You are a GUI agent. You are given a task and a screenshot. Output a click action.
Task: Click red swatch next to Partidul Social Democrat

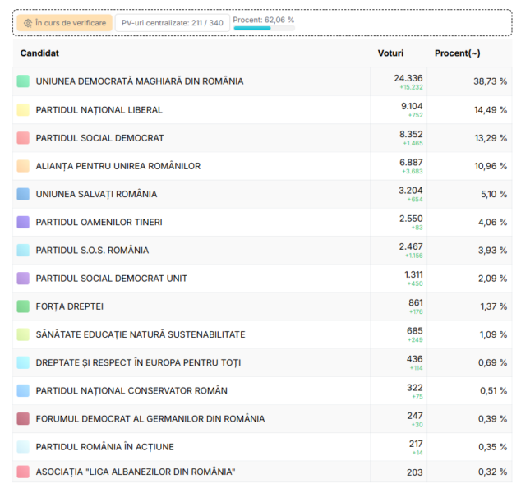pos(23,138)
